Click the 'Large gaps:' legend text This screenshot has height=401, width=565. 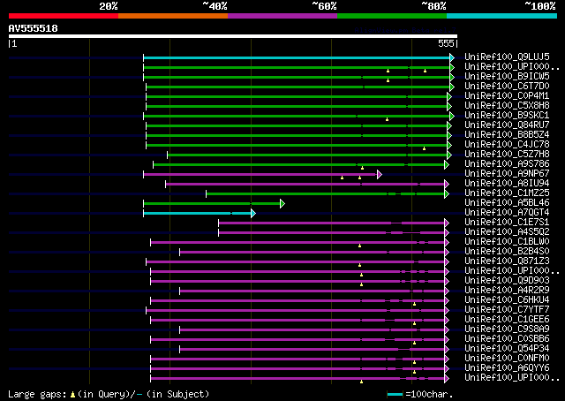tap(37, 394)
